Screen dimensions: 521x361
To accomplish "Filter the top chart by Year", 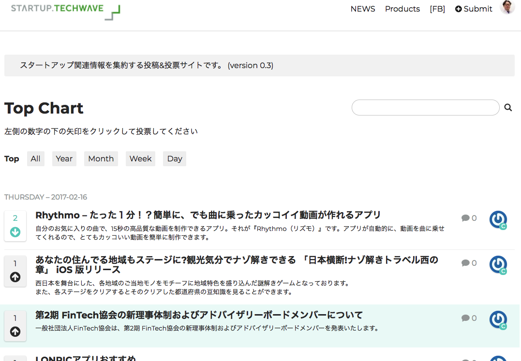I will pos(64,159).
